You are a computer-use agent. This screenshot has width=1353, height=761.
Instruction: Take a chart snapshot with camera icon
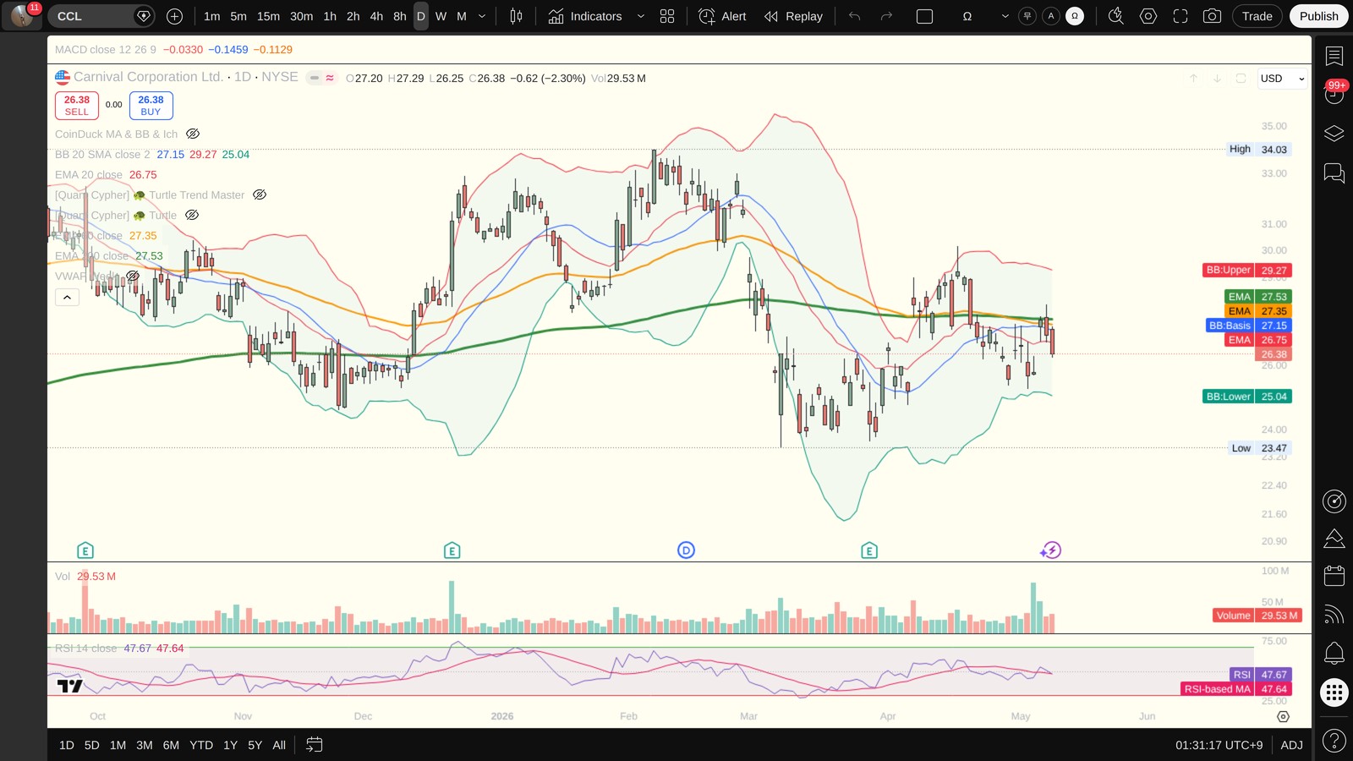point(1212,16)
